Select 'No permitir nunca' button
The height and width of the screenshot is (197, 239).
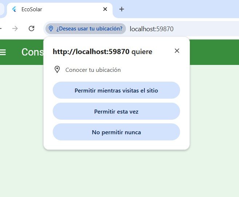(116, 132)
